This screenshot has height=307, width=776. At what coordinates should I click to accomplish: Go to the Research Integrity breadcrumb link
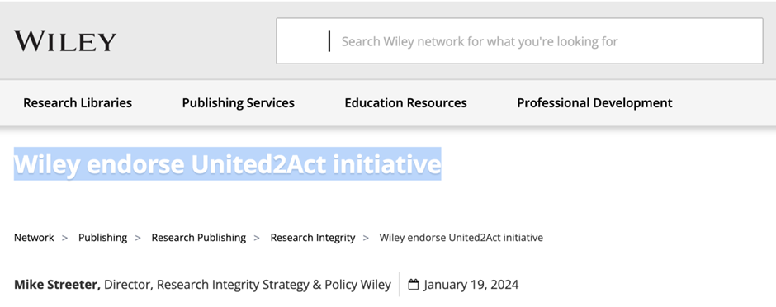(x=313, y=238)
